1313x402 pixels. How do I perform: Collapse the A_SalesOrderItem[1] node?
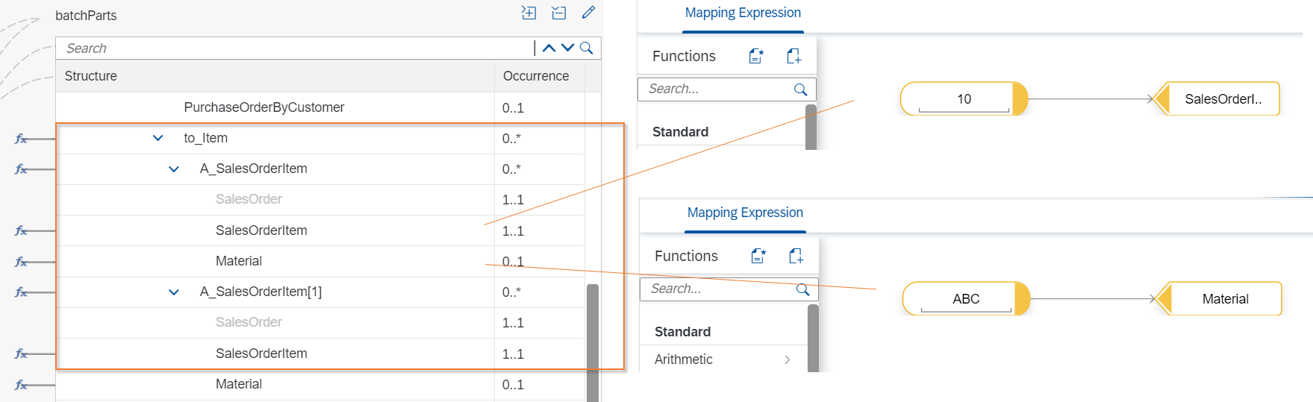pyautogui.click(x=174, y=292)
